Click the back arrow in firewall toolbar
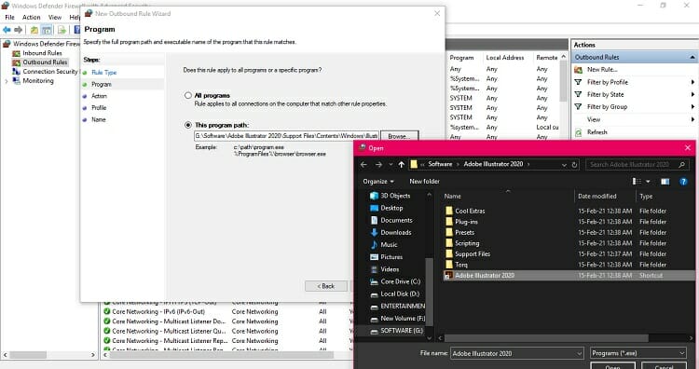This screenshot has width=699, height=369. 7,30
